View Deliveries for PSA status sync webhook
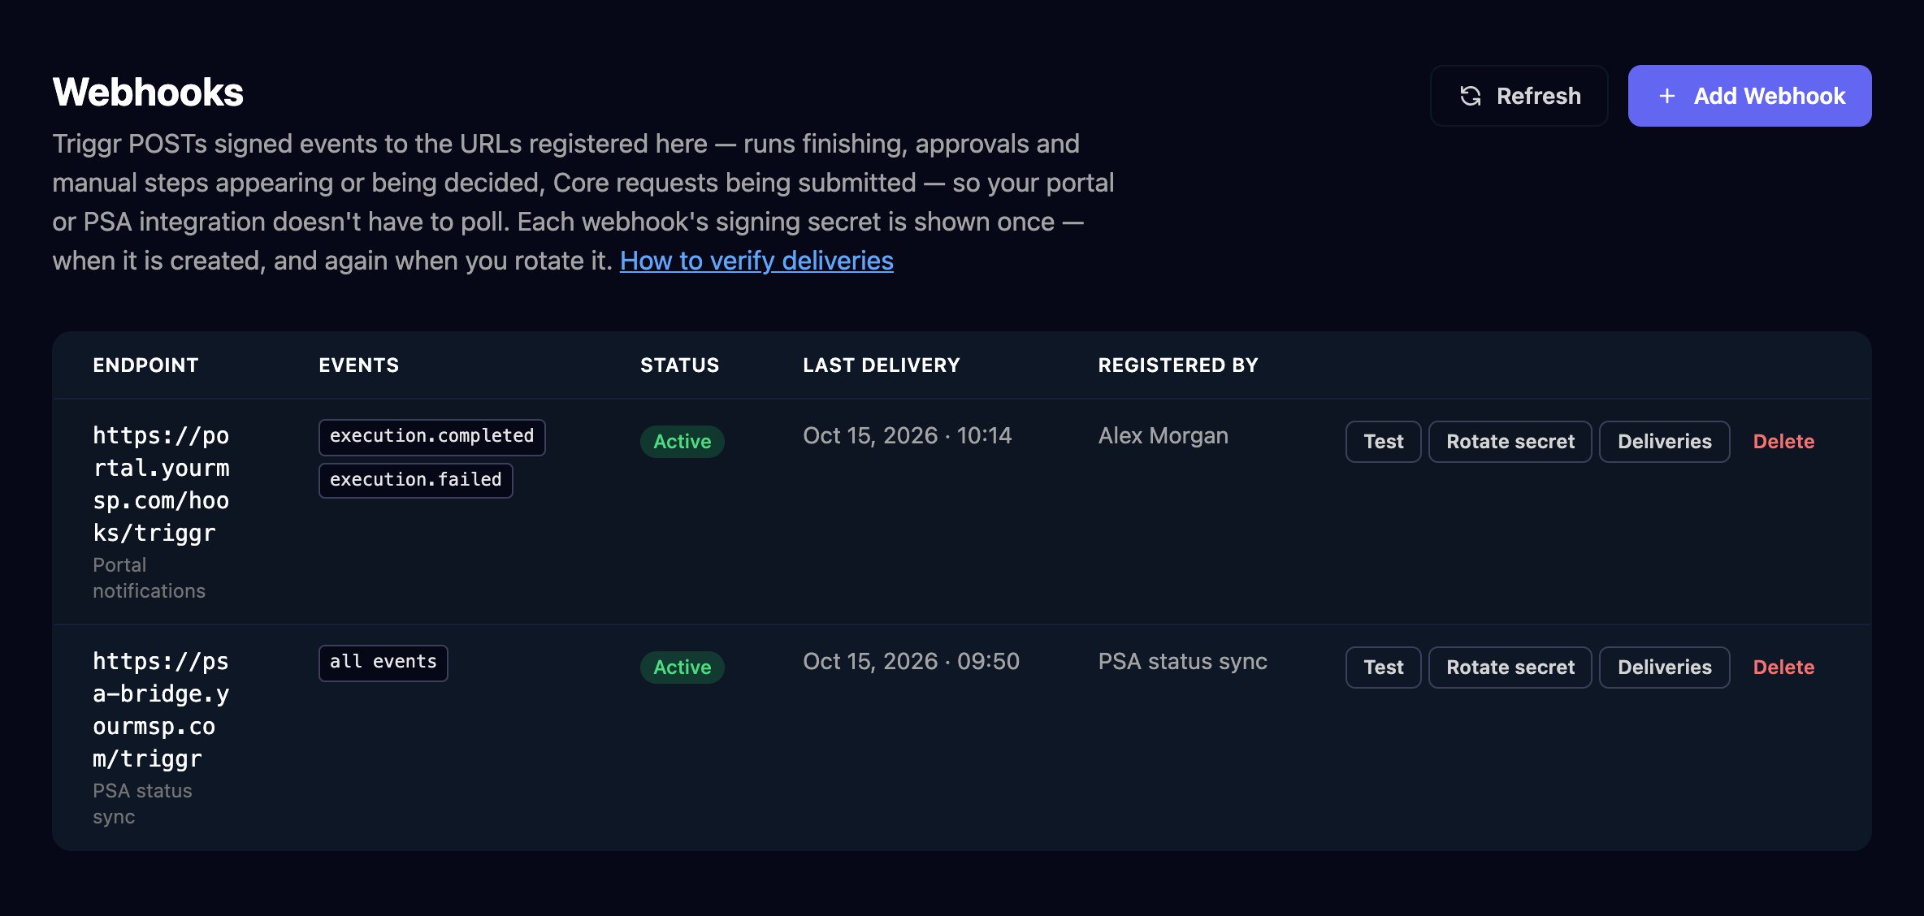 click(x=1664, y=668)
